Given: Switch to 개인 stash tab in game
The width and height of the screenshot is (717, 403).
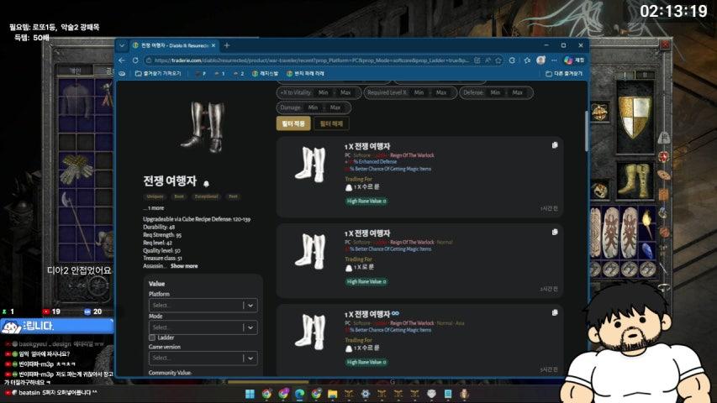Looking at the screenshot, I should 75,71.
